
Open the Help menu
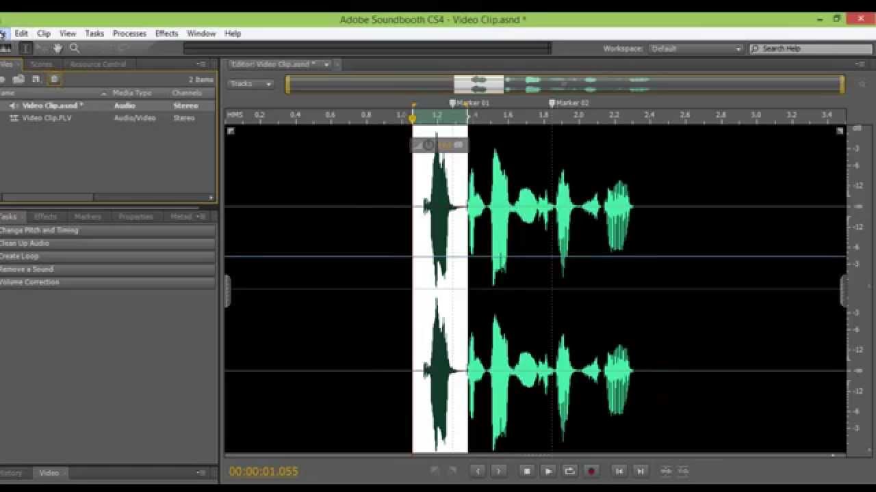pos(233,33)
